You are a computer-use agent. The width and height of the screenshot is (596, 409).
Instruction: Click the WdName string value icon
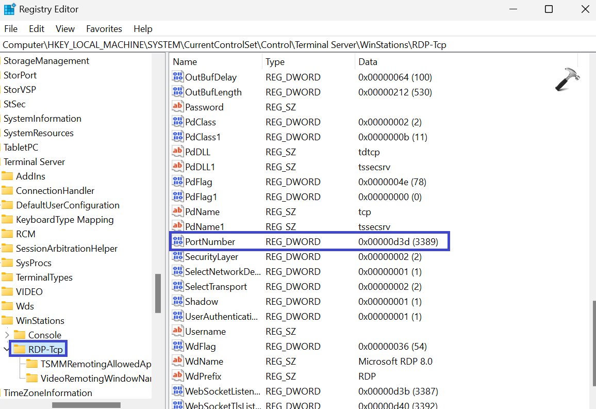click(x=178, y=361)
